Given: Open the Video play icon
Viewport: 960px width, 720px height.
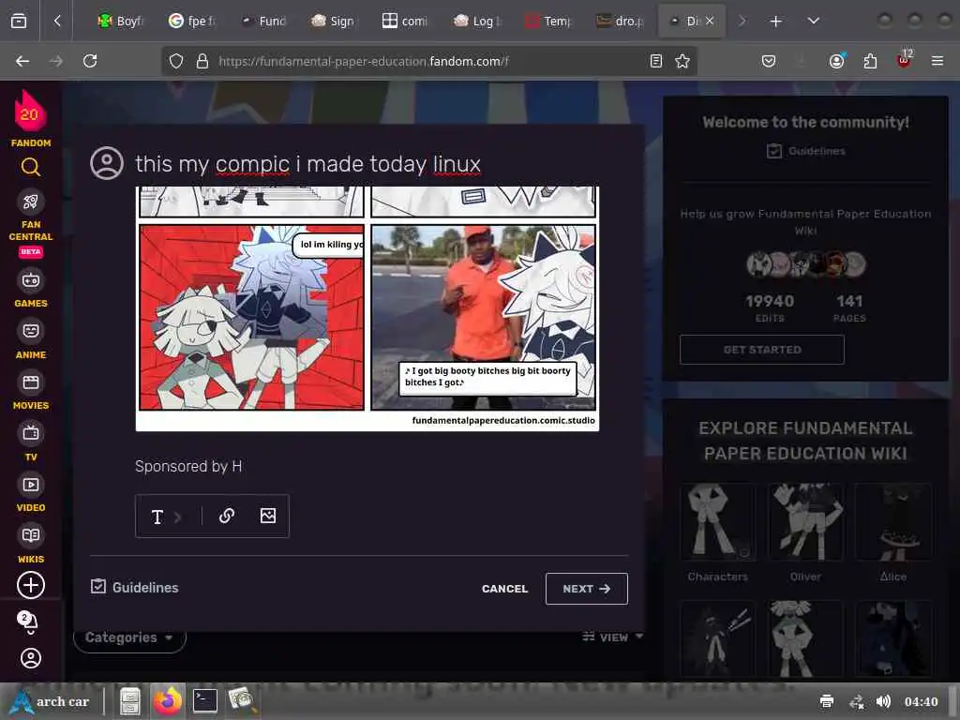Looking at the screenshot, I should [31, 485].
